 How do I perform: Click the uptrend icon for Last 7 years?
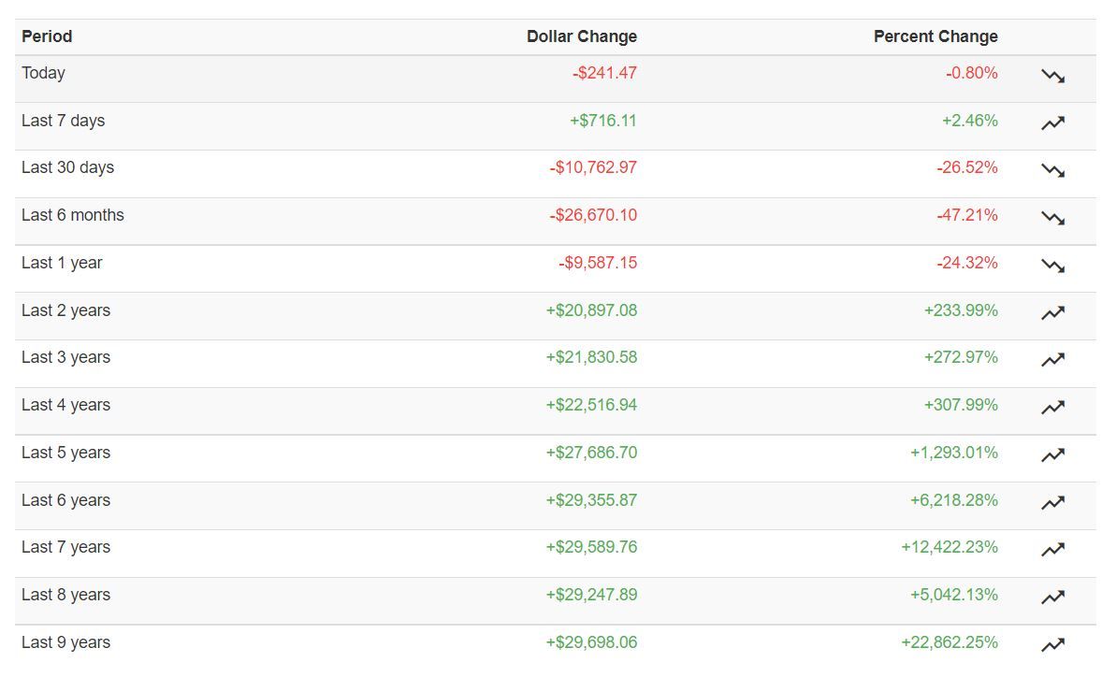1052,550
